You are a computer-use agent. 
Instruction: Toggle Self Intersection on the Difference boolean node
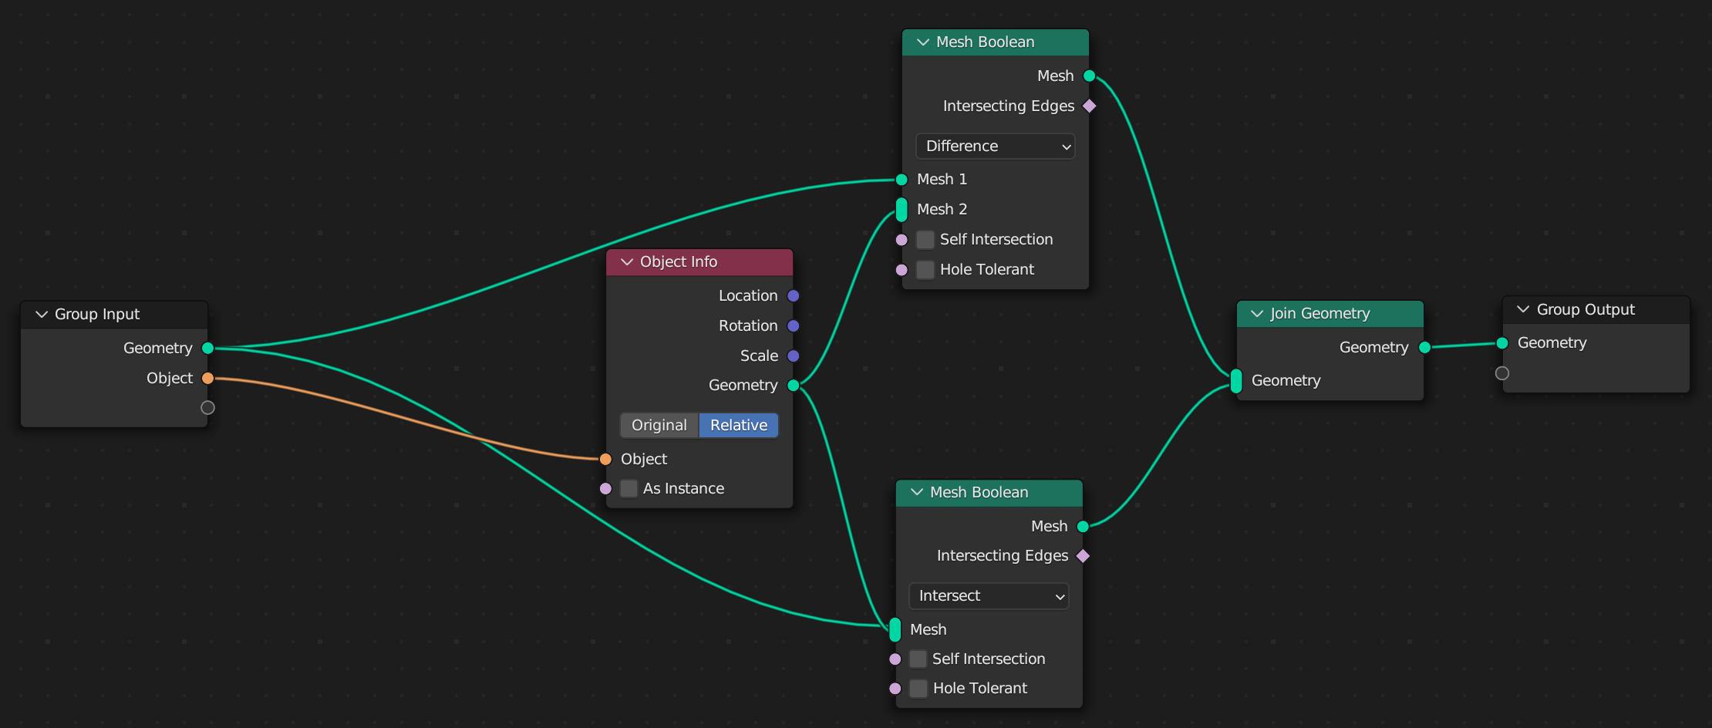click(925, 239)
